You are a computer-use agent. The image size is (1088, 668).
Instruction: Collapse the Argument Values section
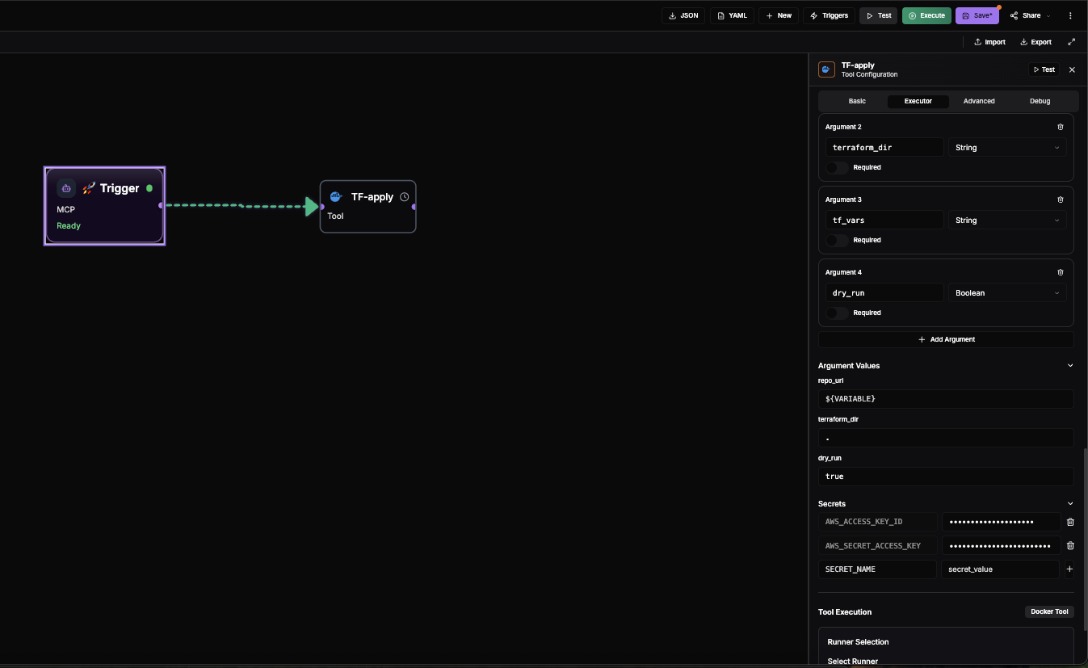click(x=1070, y=365)
